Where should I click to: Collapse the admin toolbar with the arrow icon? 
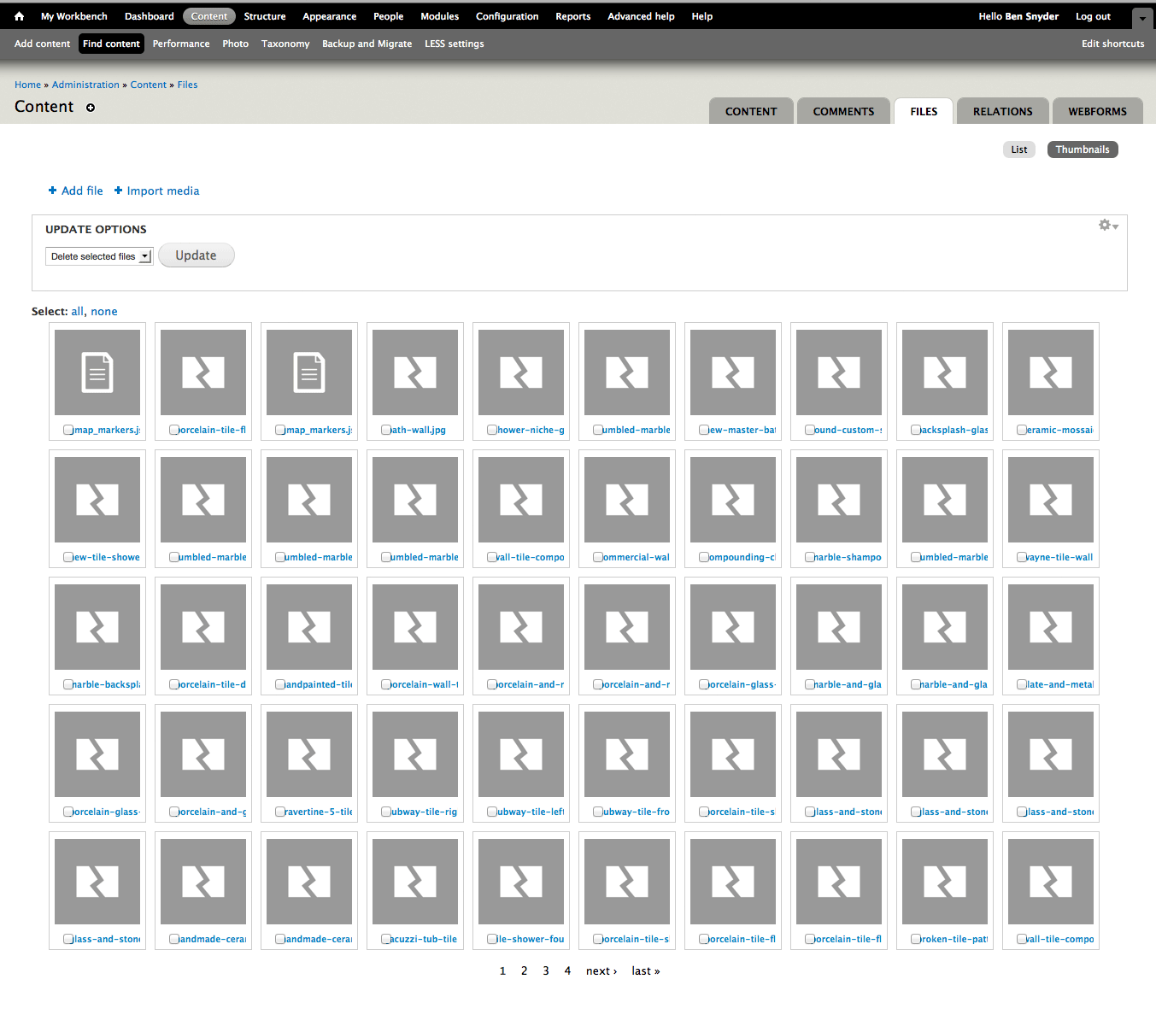click(1142, 18)
